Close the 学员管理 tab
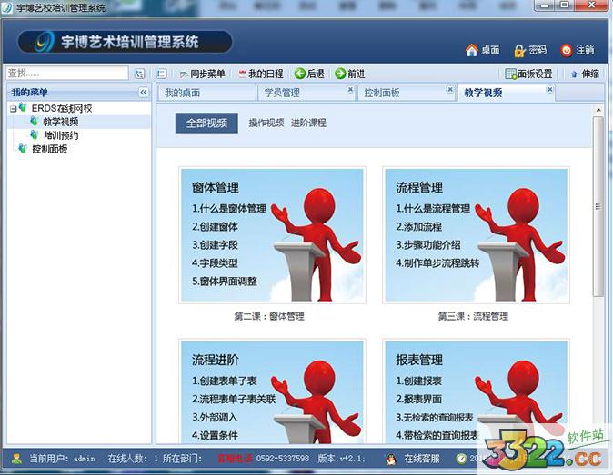The height and width of the screenshot is (475, 613). click(x=350, y=89)
